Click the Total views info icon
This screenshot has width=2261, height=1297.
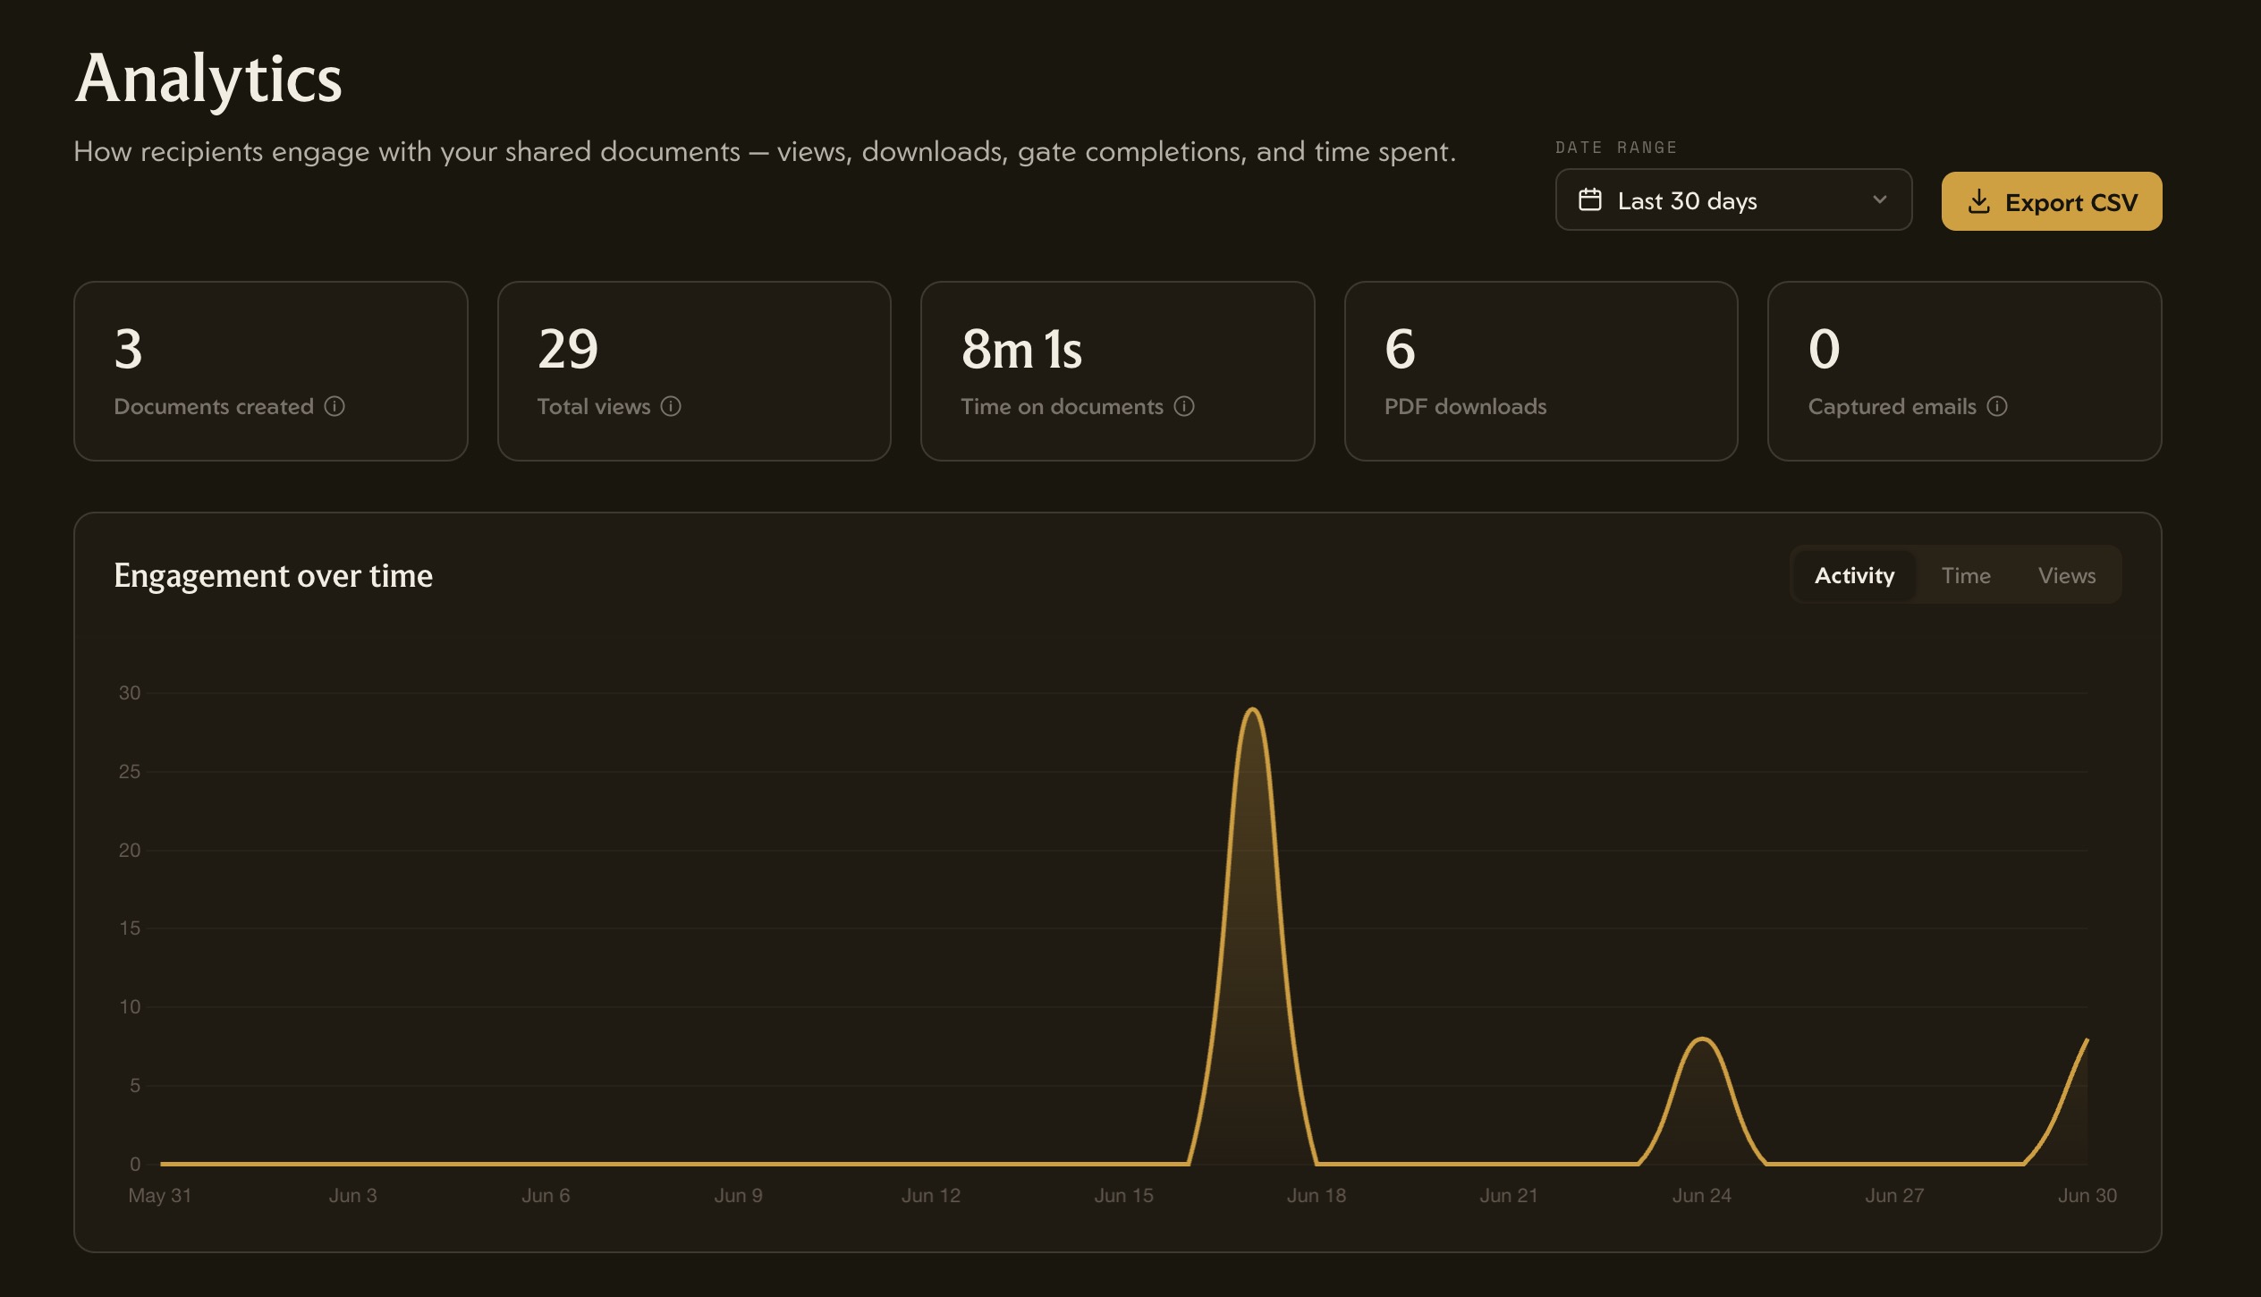pos(671,406)
